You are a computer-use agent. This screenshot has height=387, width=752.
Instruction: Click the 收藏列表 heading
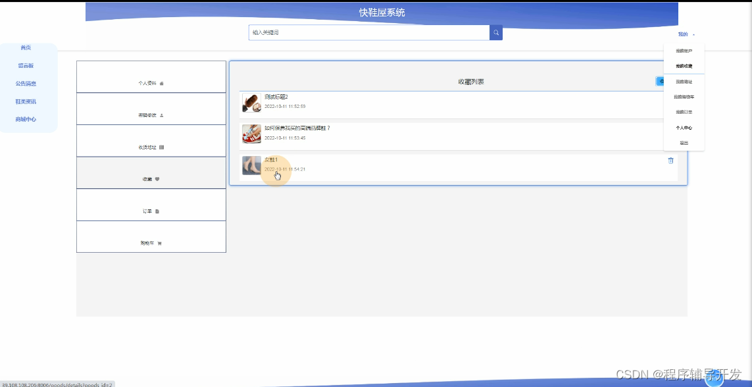click(x=471, y=82)
